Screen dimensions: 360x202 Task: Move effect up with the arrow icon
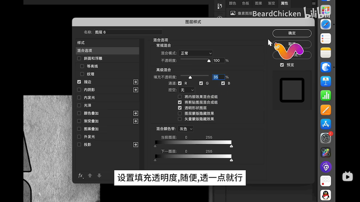(90, 175)
